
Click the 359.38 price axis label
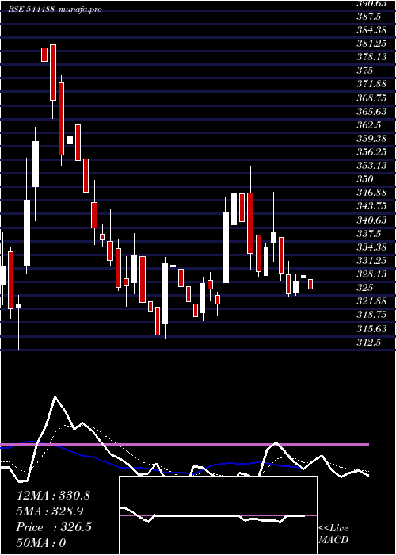pyautogui.click(x=373, y=138)
